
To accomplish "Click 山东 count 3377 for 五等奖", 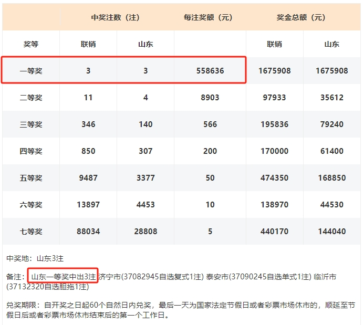I will (x=145, y=178).
